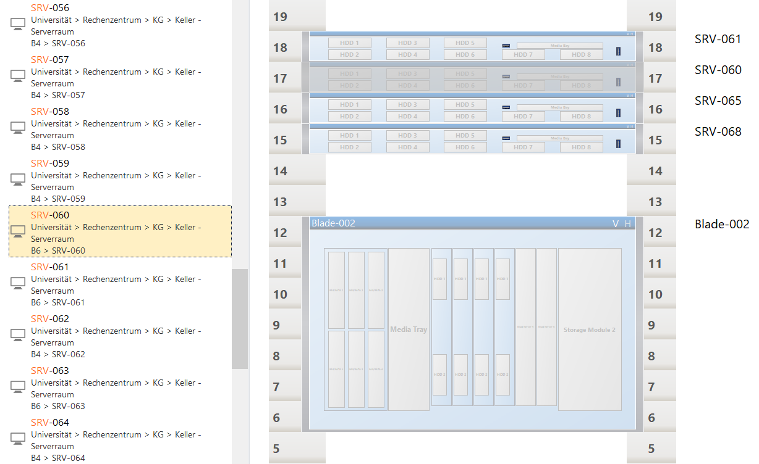This screenshot has height=464, width=759.
Task: Open the SRV-061 entry in device list
Action: (50, 267)
